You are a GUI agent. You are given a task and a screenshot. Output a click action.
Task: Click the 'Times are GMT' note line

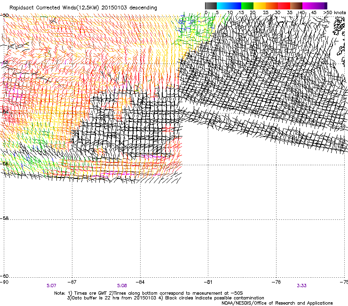(149, 293)
